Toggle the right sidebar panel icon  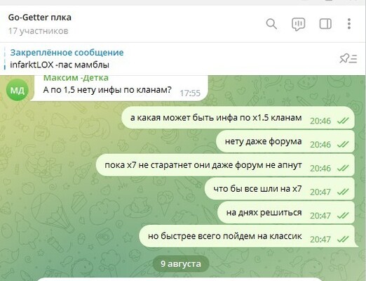point(325,24)
